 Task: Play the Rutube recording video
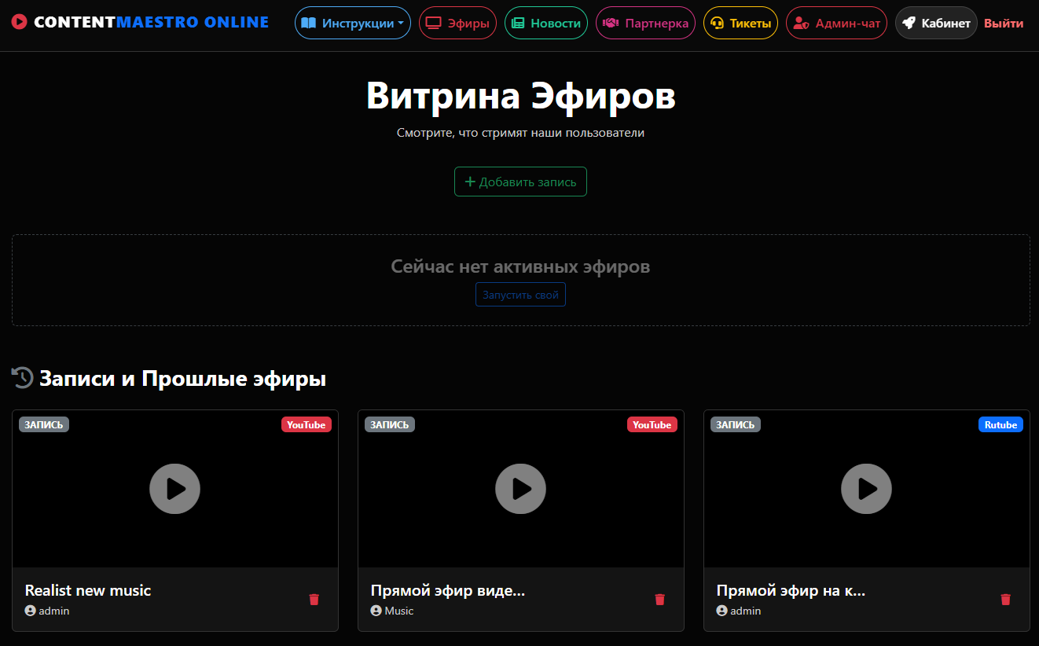866,489
